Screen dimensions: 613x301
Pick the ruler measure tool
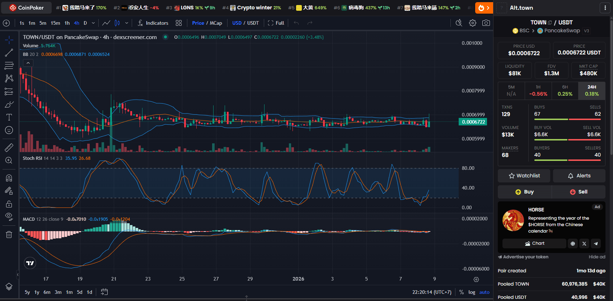[x=9, y=147]
